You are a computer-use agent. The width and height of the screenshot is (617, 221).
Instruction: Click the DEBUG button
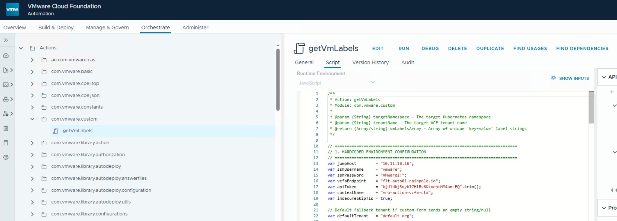tap(430, 49)
